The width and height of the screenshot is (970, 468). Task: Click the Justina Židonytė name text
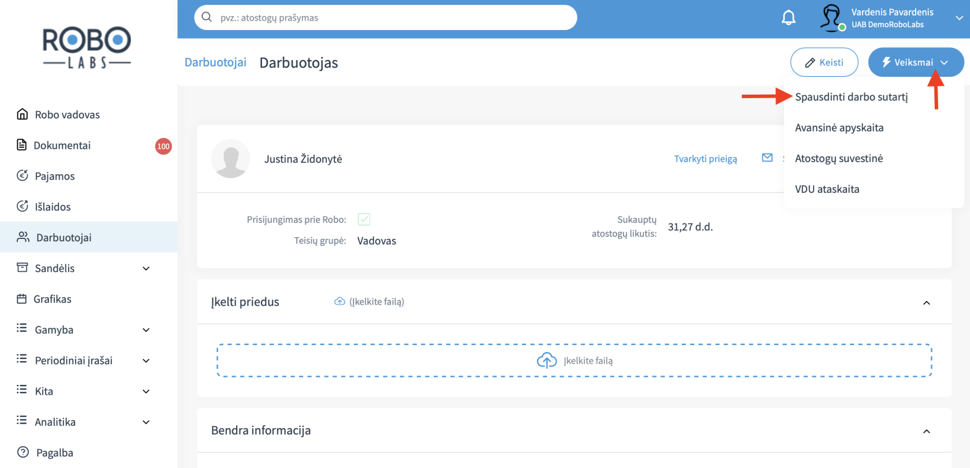point(303,159)
